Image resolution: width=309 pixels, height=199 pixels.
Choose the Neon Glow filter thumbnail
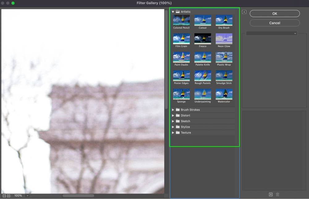224,39
